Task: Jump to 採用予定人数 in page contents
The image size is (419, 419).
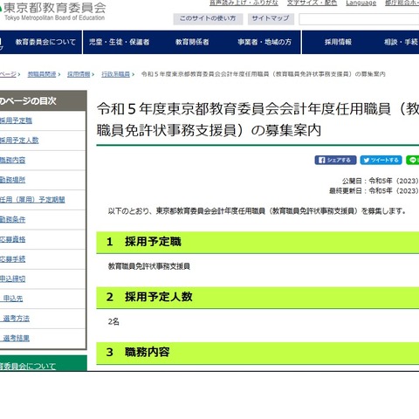Action: [x=19, y=141]
